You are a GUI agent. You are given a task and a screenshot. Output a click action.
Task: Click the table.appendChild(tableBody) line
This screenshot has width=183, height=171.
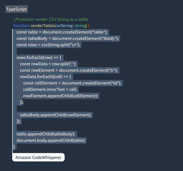(x=46, y=134)
